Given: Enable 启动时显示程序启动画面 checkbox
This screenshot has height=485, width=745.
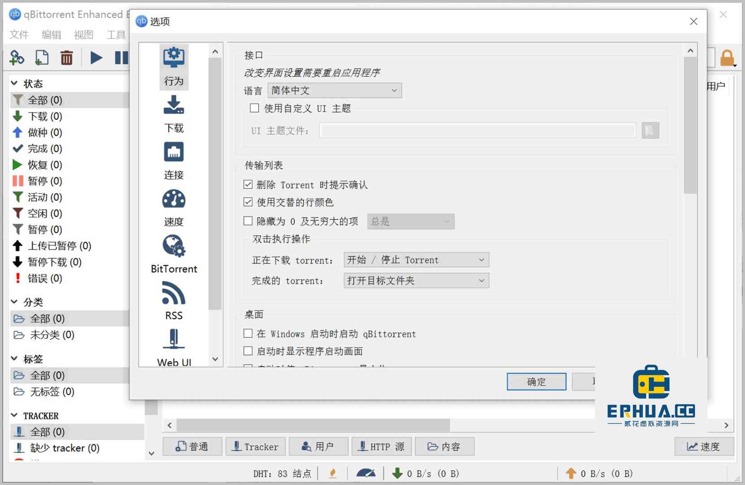Looking at the screenshot, I should [248, 351].
